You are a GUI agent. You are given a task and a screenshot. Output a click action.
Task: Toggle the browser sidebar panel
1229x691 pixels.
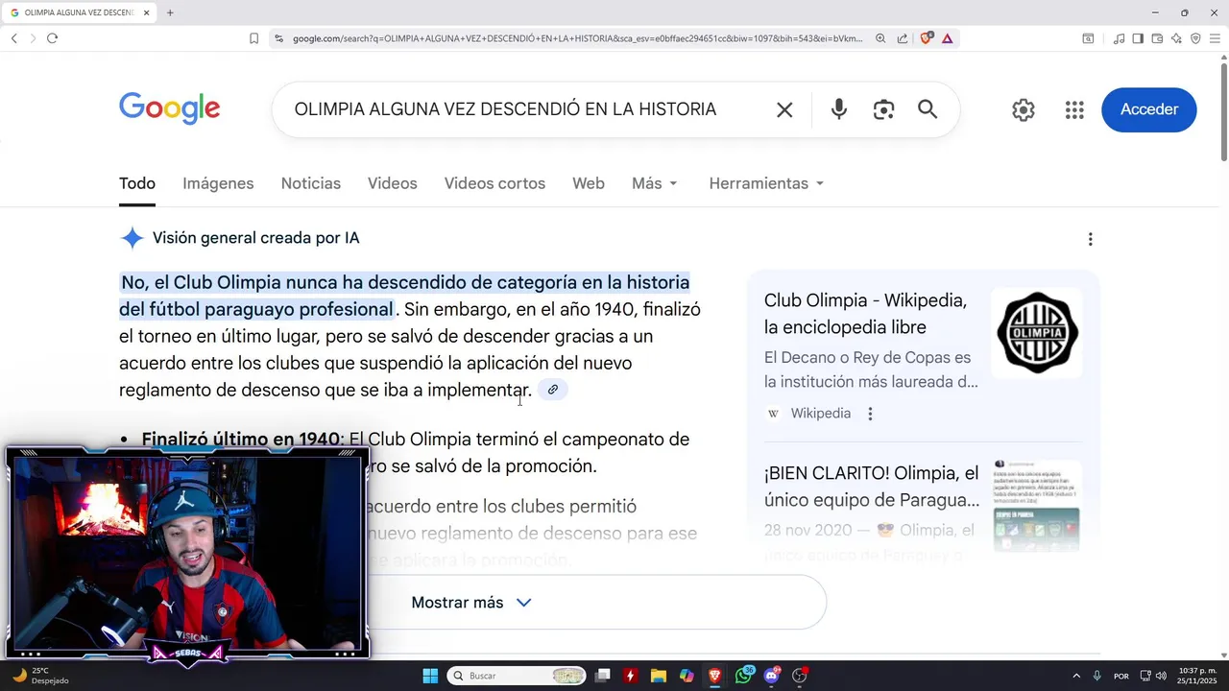click(x=1138, y=38)
